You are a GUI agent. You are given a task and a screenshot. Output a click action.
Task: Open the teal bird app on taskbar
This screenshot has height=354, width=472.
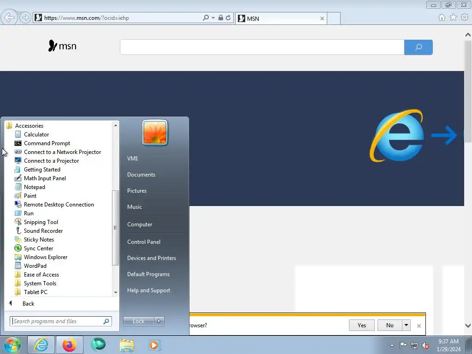click(98, 345)
